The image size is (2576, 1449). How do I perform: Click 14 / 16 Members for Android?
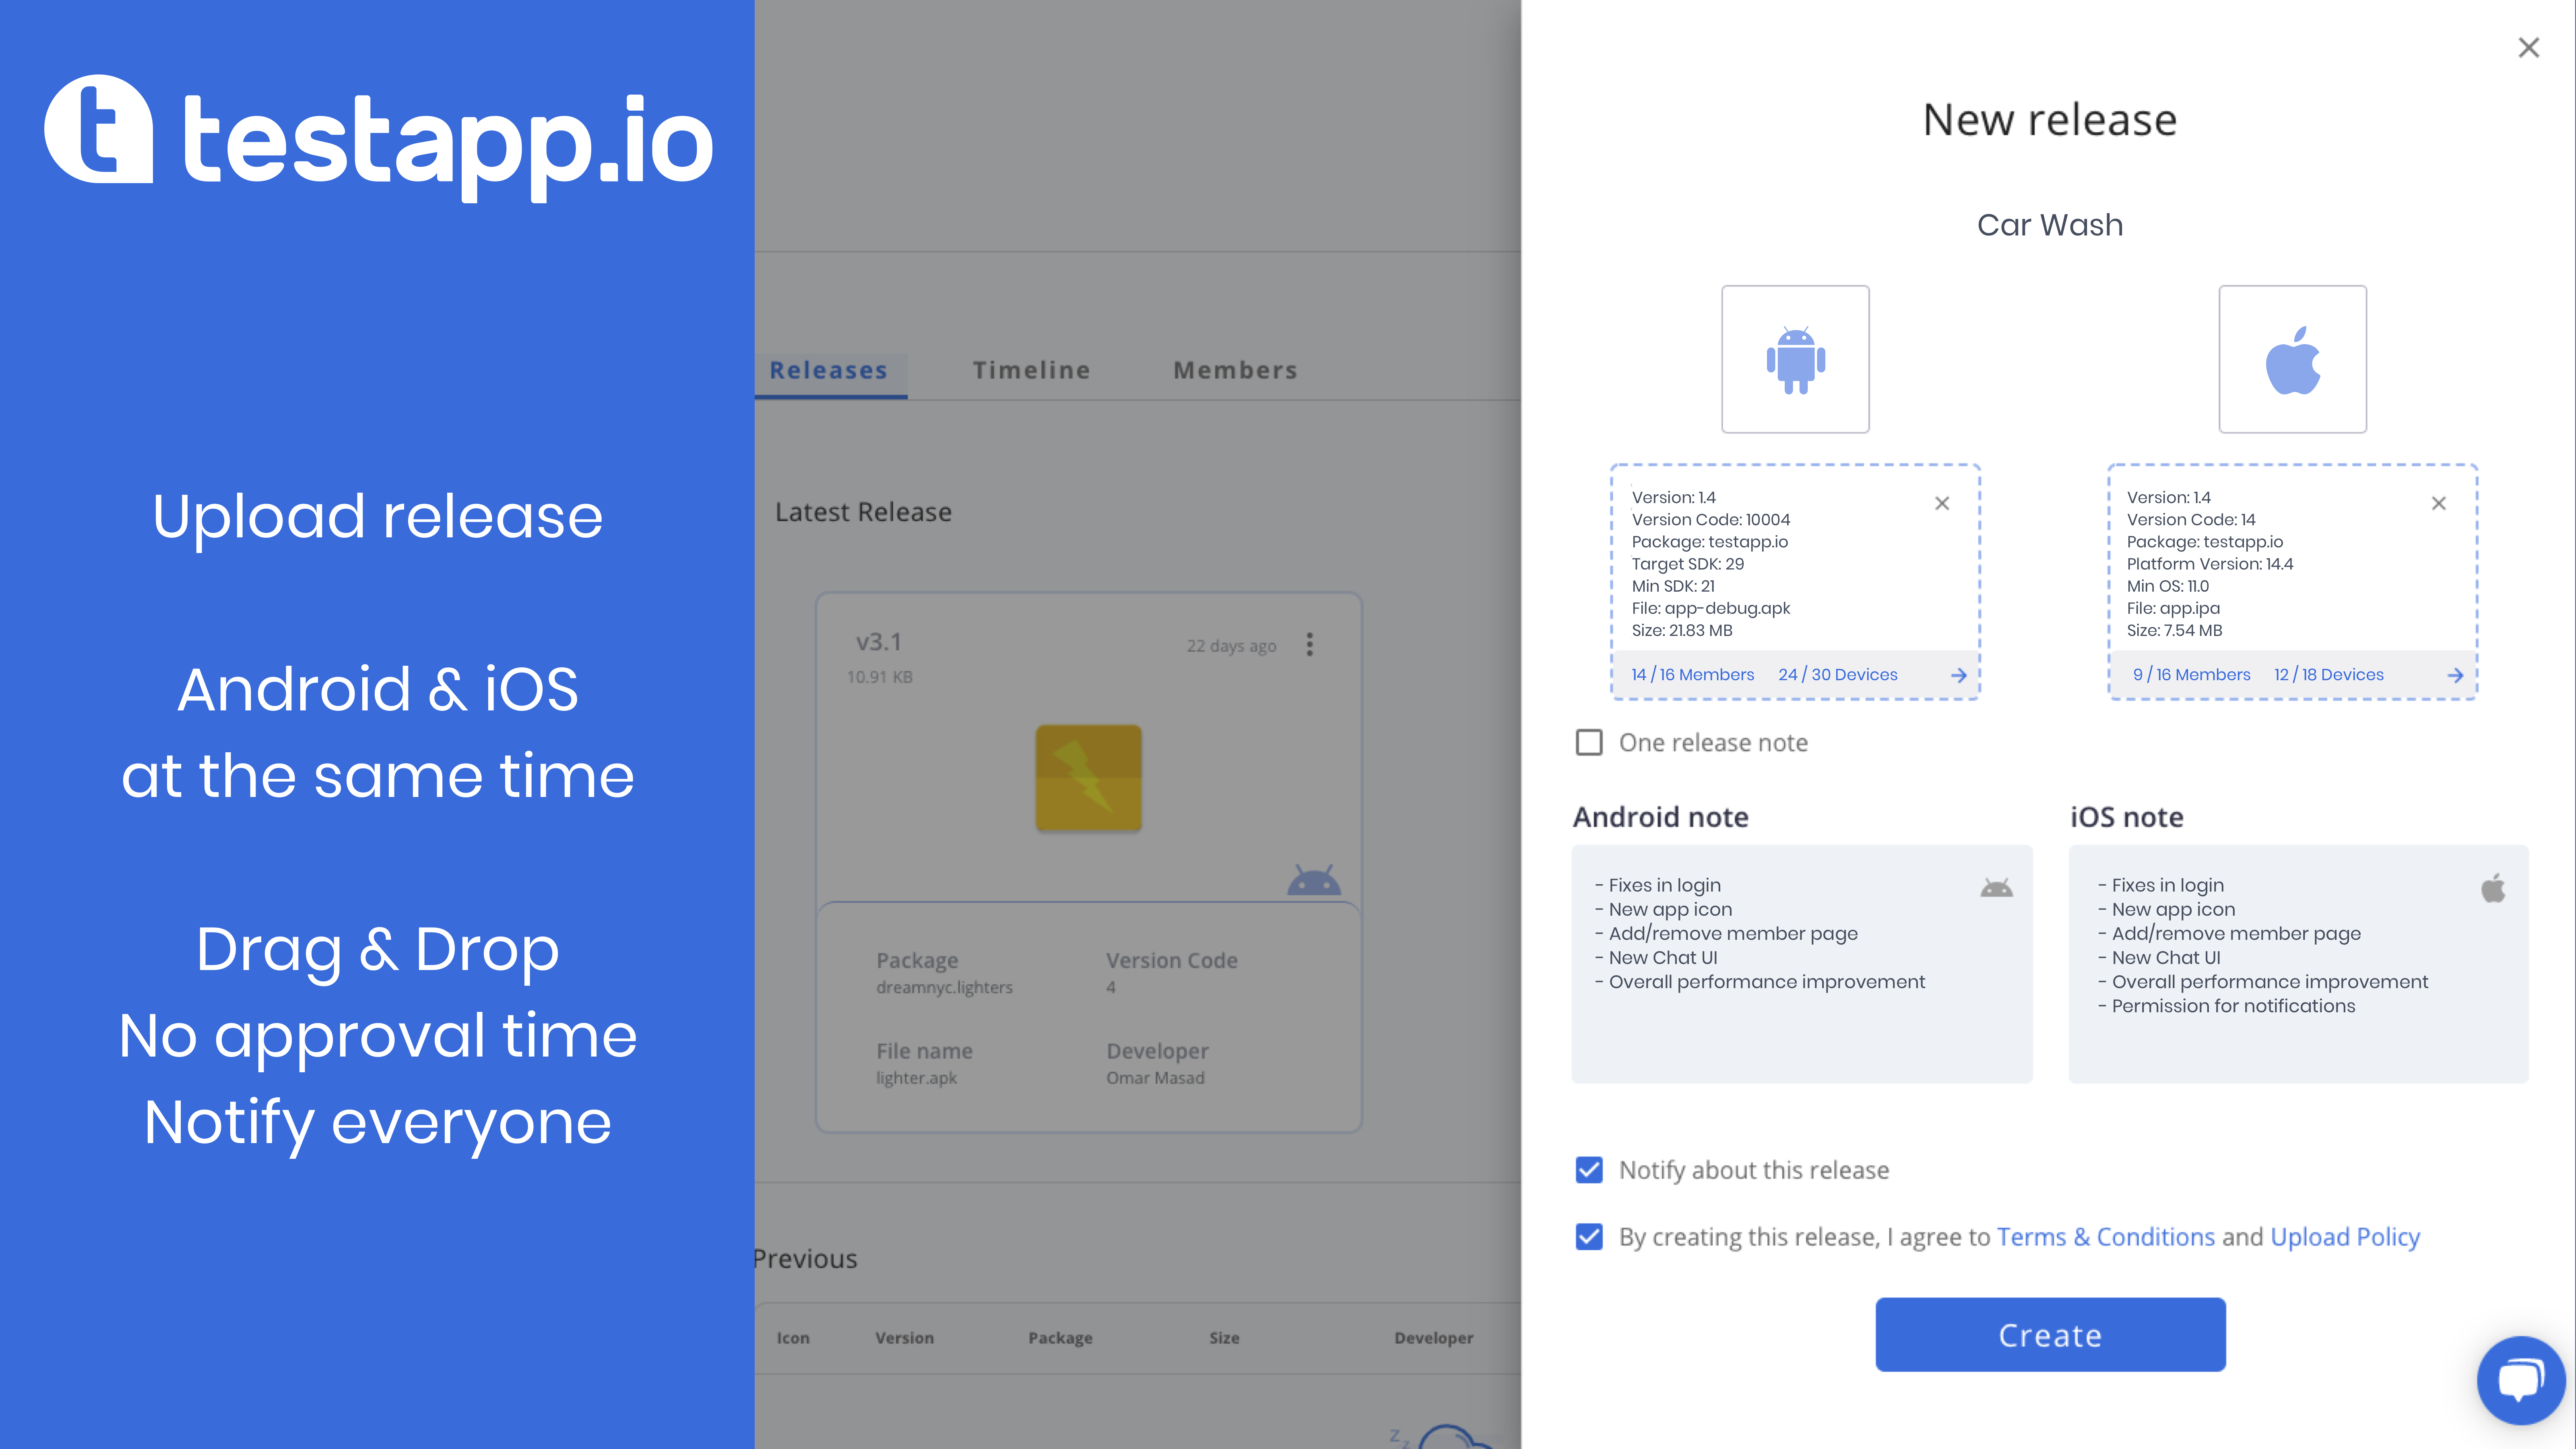[1692, 675]
